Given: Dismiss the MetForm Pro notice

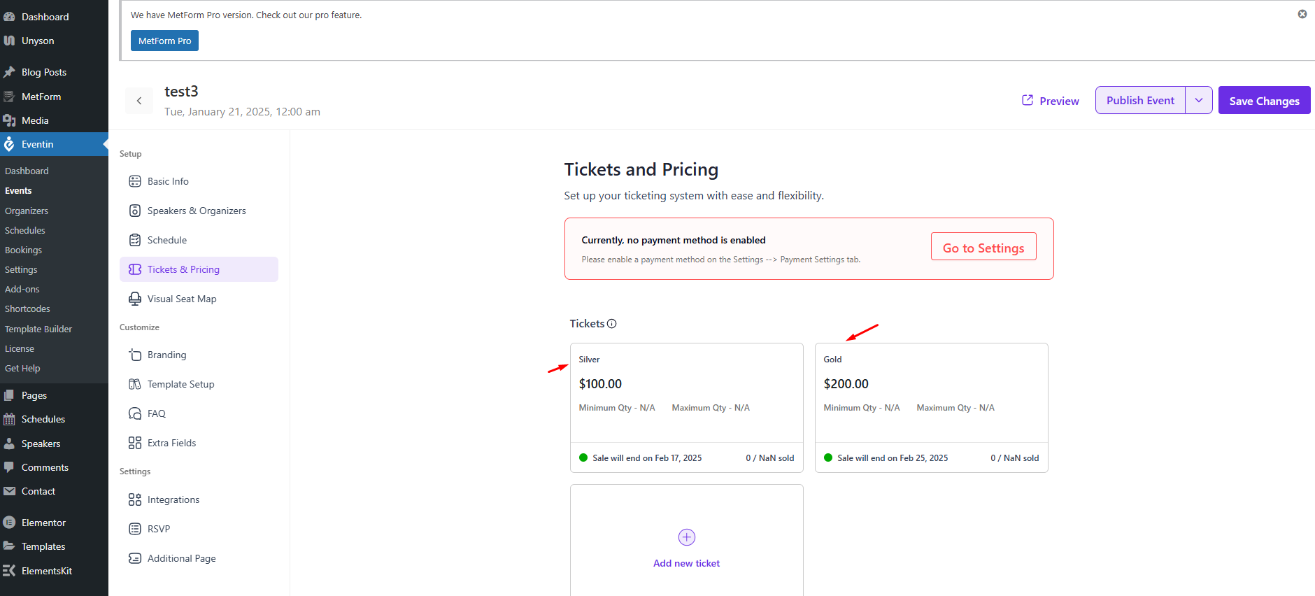Looking at the screenshot, I should pos(1302,14).
